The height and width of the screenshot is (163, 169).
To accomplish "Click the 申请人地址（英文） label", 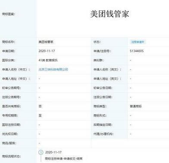I will pos(107,78).
